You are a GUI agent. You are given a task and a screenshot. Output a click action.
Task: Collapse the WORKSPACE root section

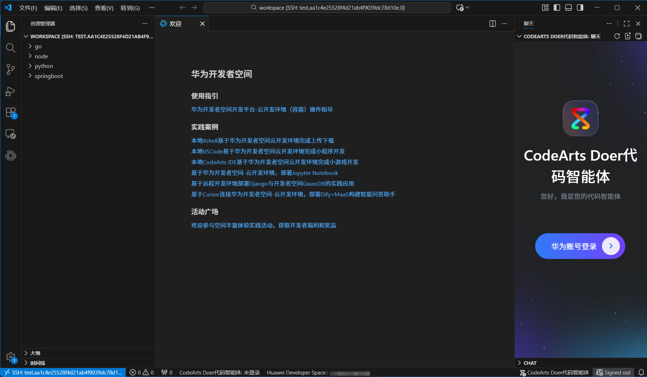[x=88, y=36]
